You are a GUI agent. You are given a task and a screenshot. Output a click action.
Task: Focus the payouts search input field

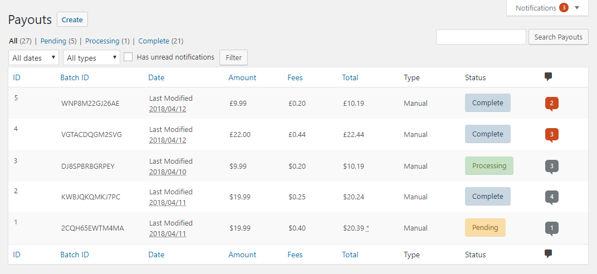pyautogui.click(x=481, y=37)
